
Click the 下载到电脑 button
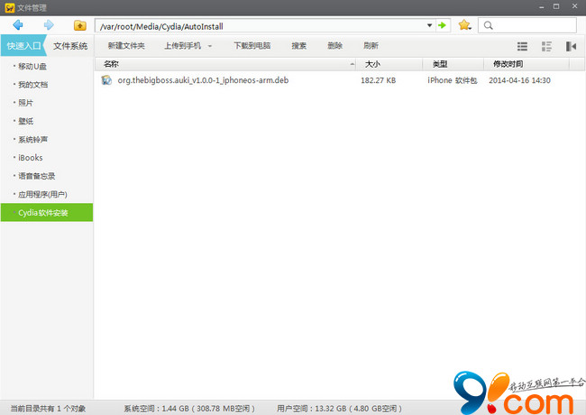click(x=252, y=46)
